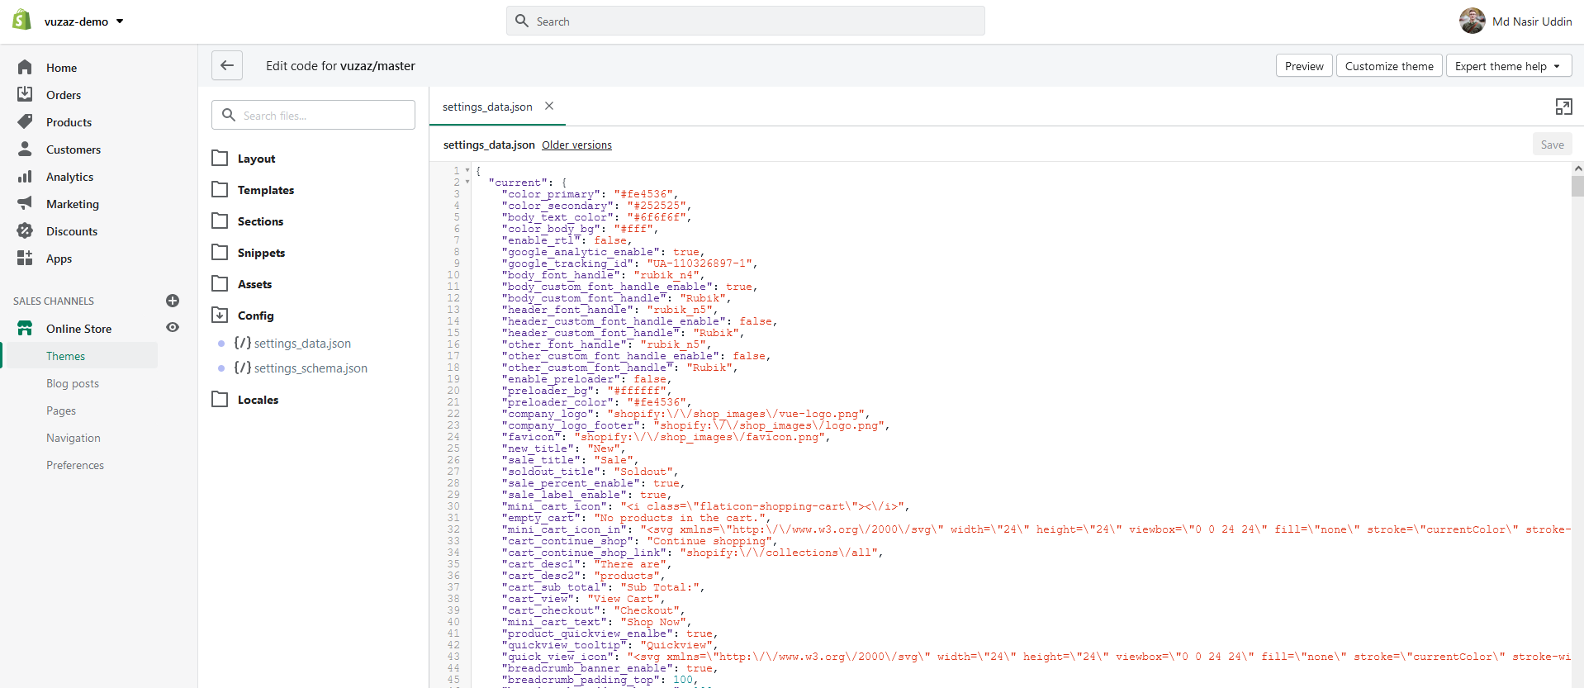View Online Store with eye icon
The width and height of the screenshot is (1584, 688).
tap(173, 328)
